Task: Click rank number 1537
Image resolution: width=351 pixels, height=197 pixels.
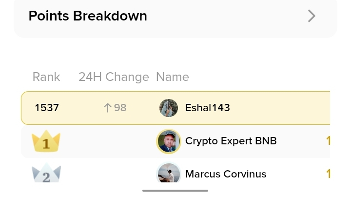Action: click(47, 108)
